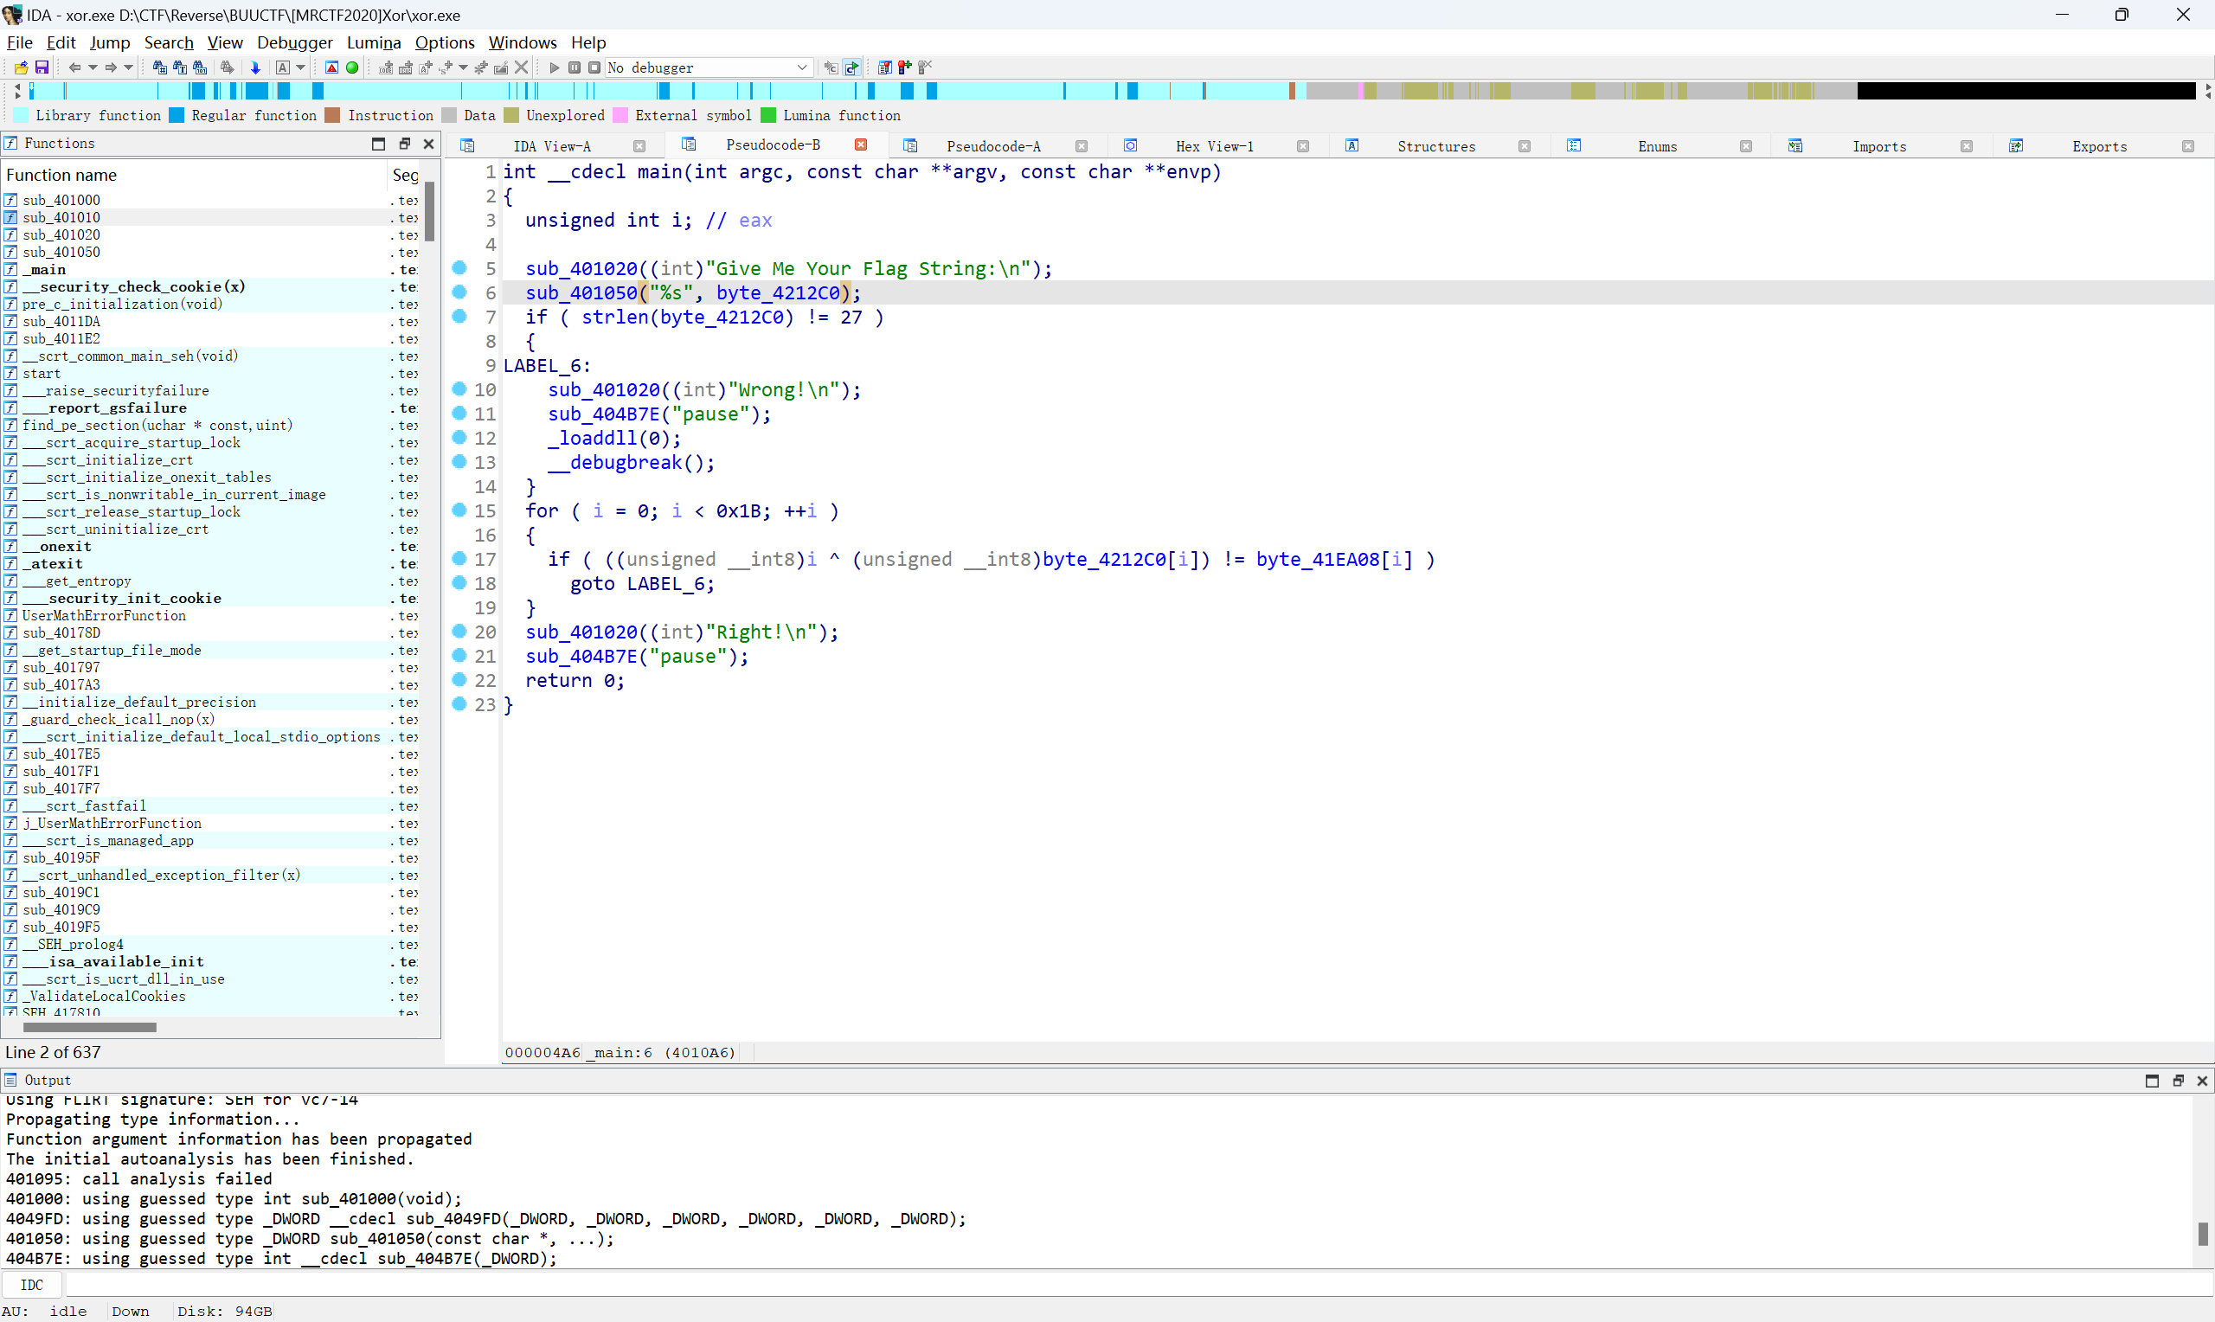Click the Exports panel icon
This screenshot has width=2215, height=1322.
point(2017,144)
